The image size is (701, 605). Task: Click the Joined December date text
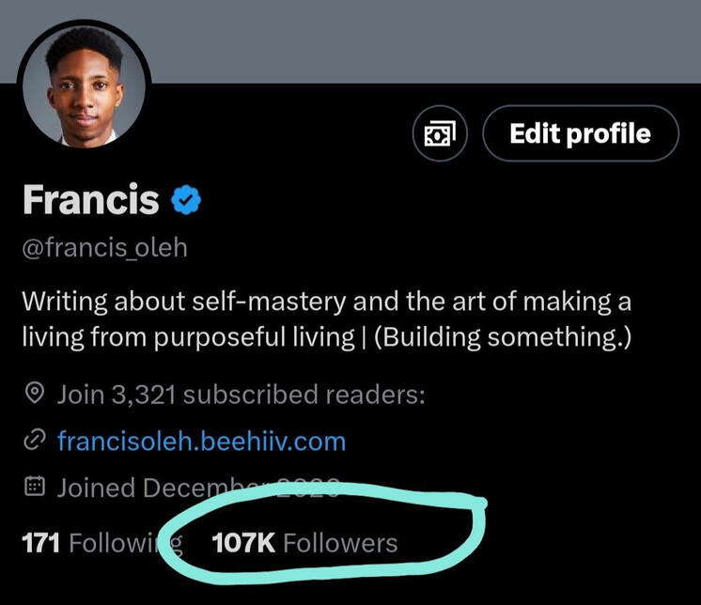[x=169, y=488]
